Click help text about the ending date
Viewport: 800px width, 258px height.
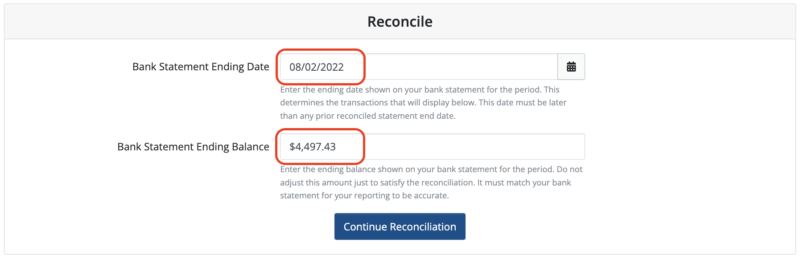point(423,103)
